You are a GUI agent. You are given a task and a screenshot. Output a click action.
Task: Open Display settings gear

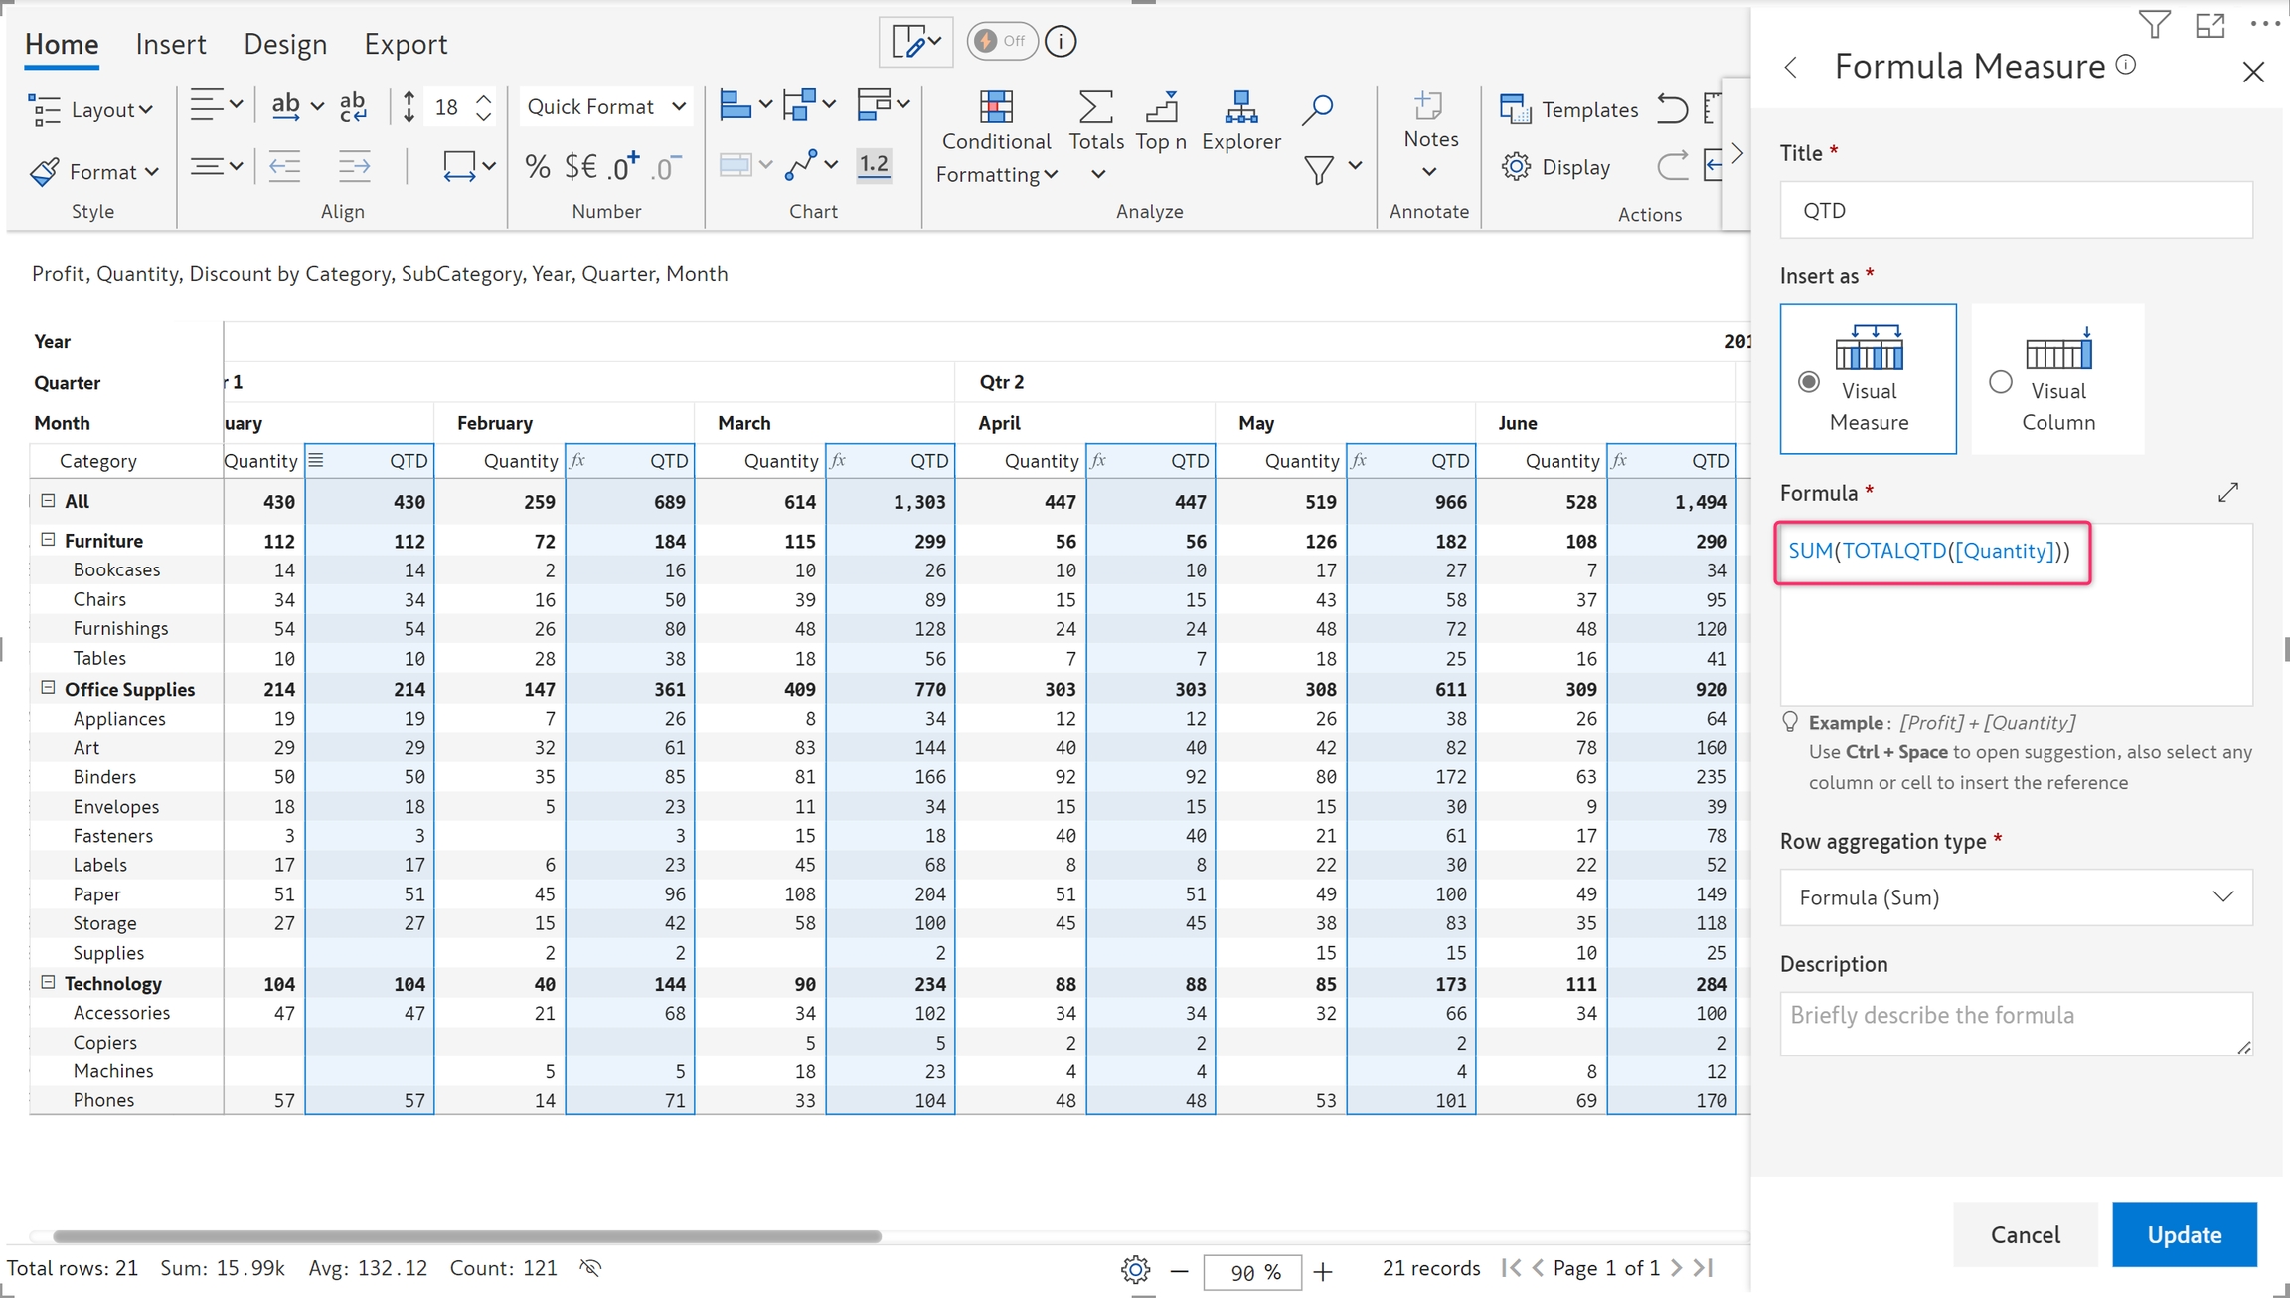coord(1556,167)
